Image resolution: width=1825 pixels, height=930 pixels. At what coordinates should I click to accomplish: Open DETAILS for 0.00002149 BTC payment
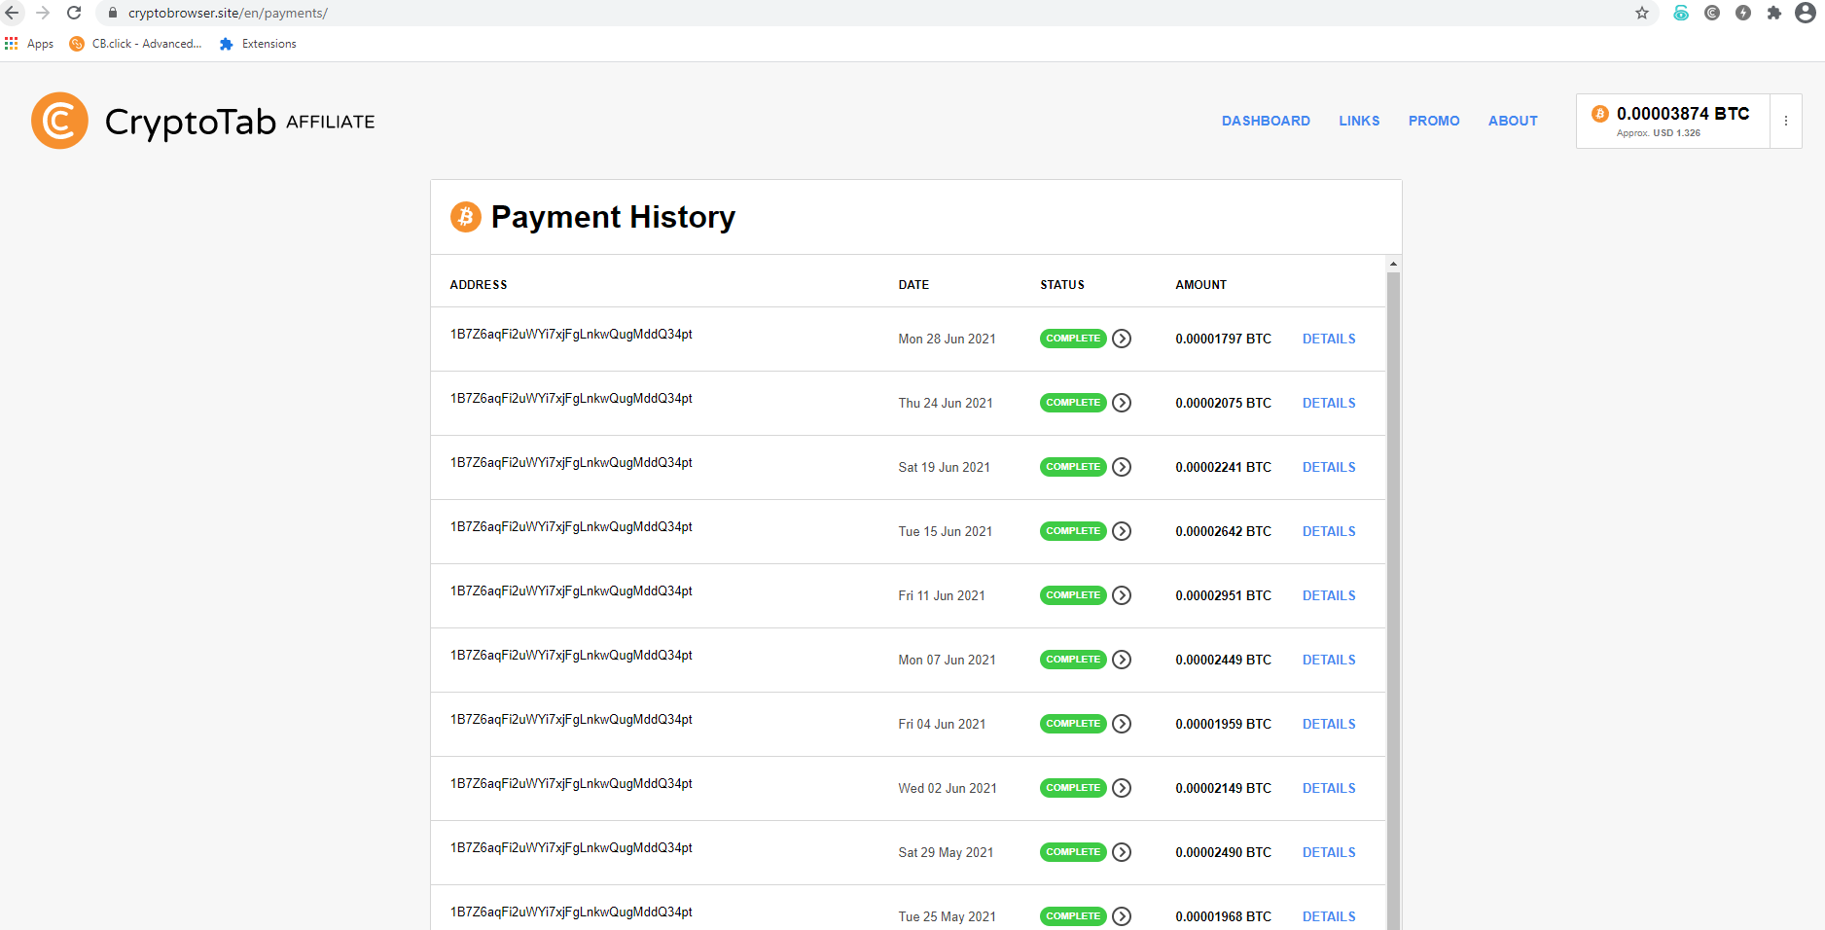[x=1329, y=788]
